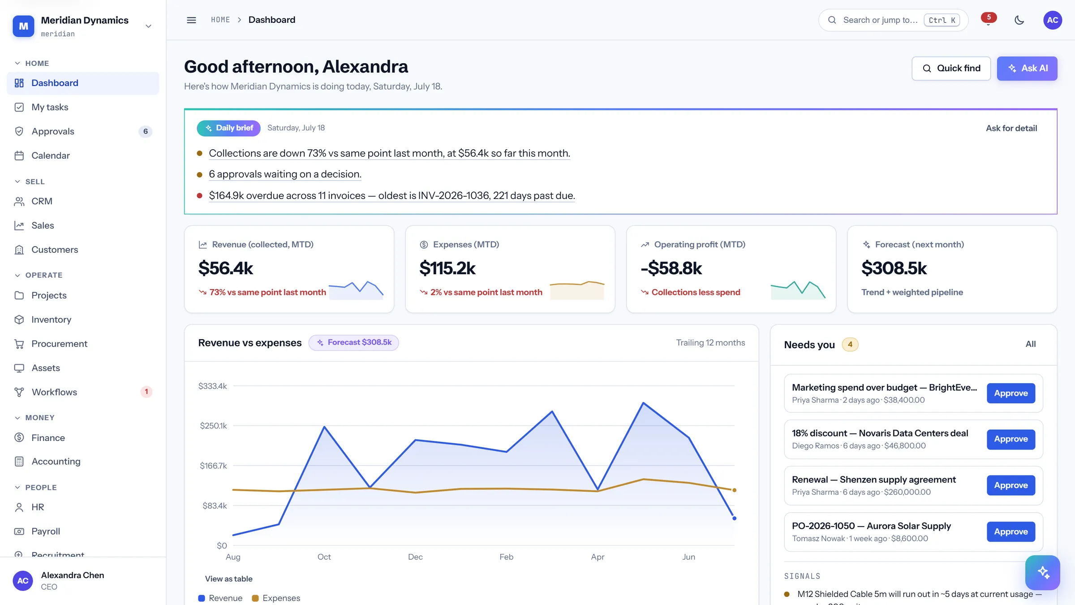Viewport: 1075px width, 605px height.
Task: Collapse the MONEY sidebar section
Action: (x=34, y=418)
